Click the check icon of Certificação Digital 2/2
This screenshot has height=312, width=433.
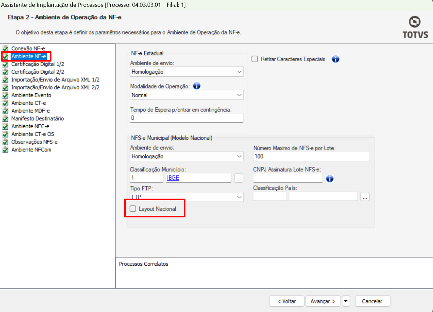tap(5, 72)
